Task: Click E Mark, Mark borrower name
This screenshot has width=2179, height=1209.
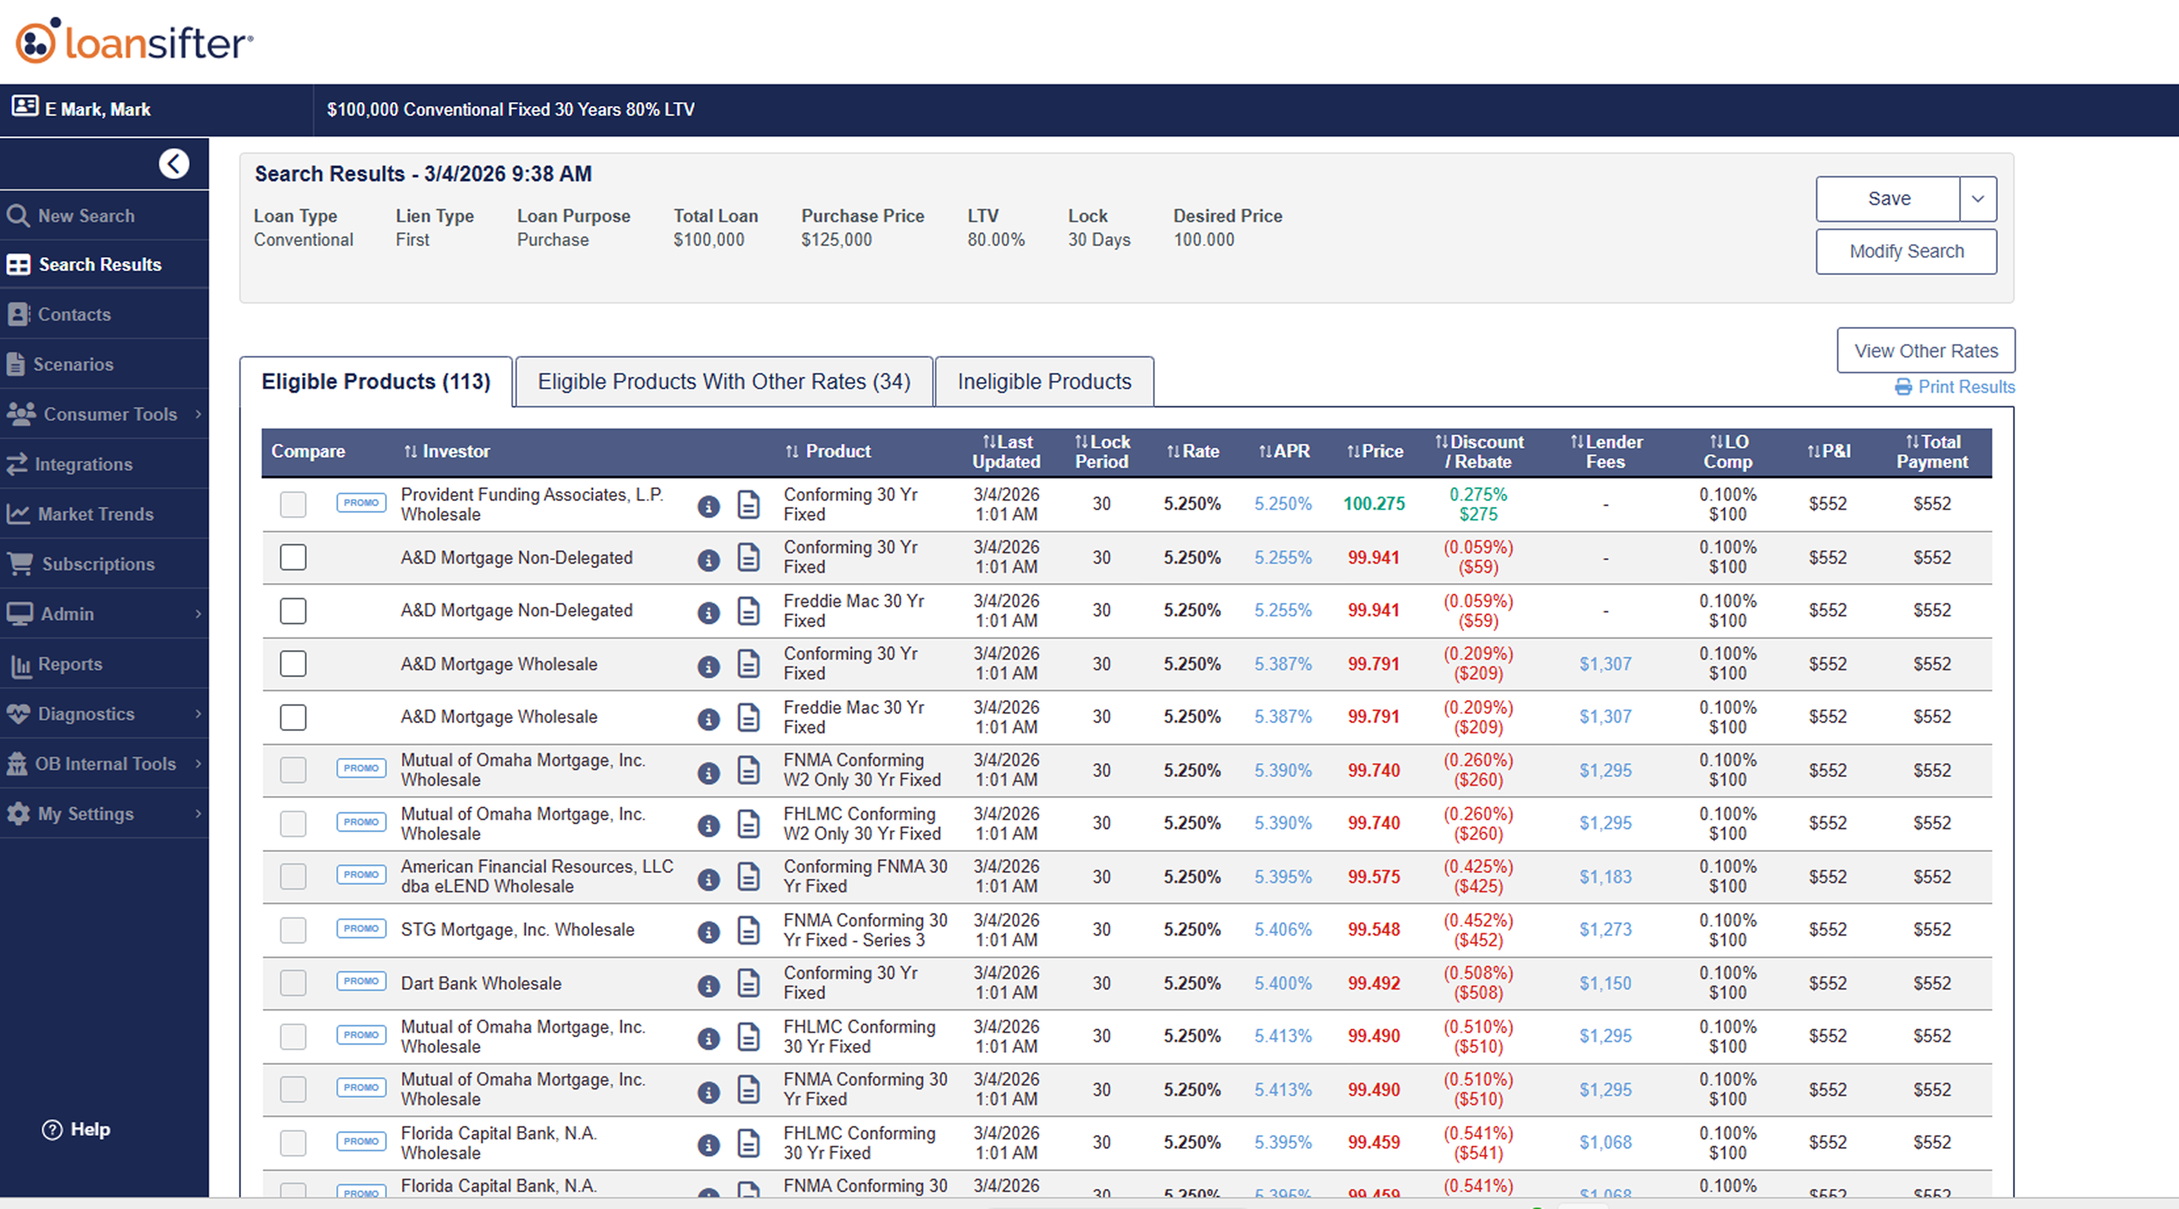Action: pos(97,109)
